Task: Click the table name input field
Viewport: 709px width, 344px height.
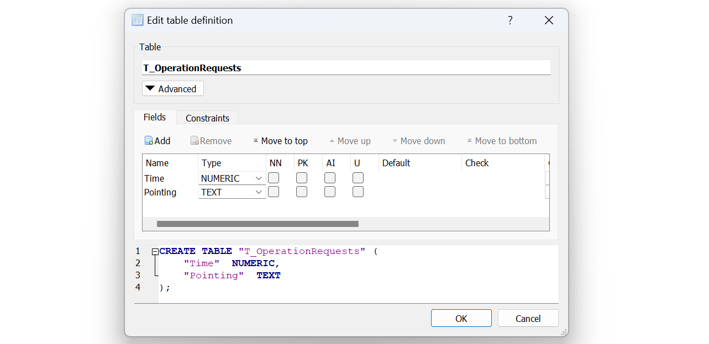Action: point(346,68)
